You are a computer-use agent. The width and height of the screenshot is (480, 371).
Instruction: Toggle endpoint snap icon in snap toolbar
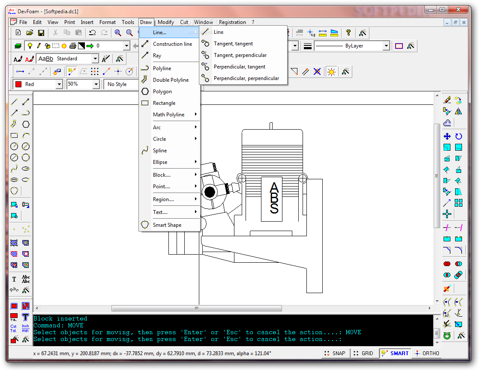coord(20,72)
